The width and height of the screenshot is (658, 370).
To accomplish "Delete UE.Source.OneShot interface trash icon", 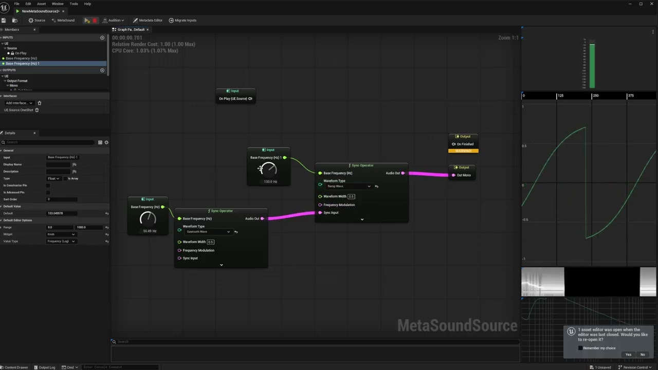I will 36,110.
